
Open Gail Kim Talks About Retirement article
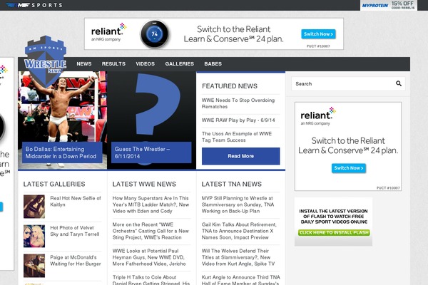[239, 231]
